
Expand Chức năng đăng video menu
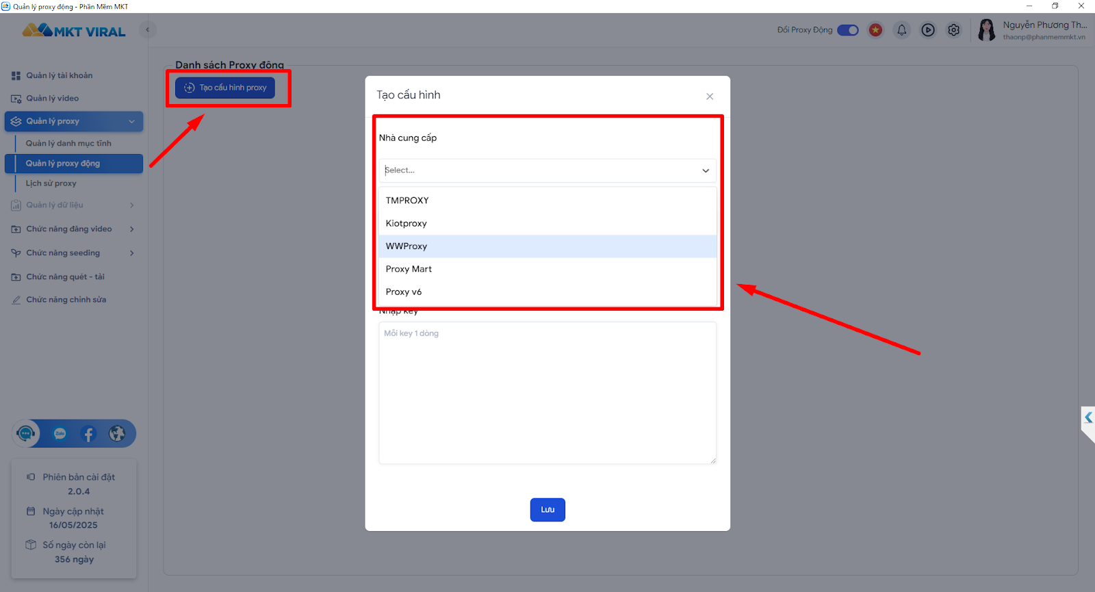[73, 229]
